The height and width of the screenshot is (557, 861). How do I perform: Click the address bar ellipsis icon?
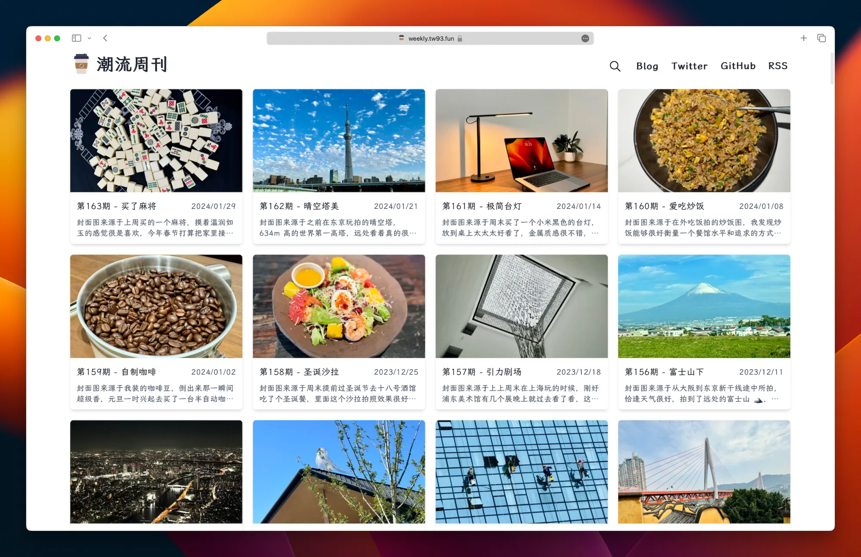click(x=585, y=38)
